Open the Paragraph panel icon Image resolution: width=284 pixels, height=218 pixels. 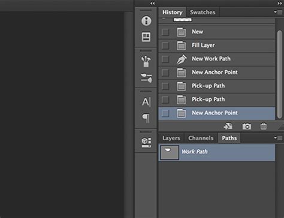tap(146, 118)
